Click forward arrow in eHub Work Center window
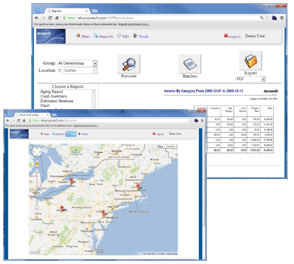The image size is (294, 264). (13, 120)
